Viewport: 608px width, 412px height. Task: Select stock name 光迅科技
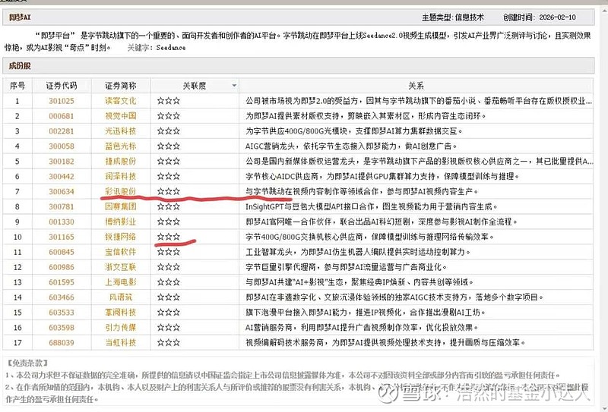pos(121,131)
